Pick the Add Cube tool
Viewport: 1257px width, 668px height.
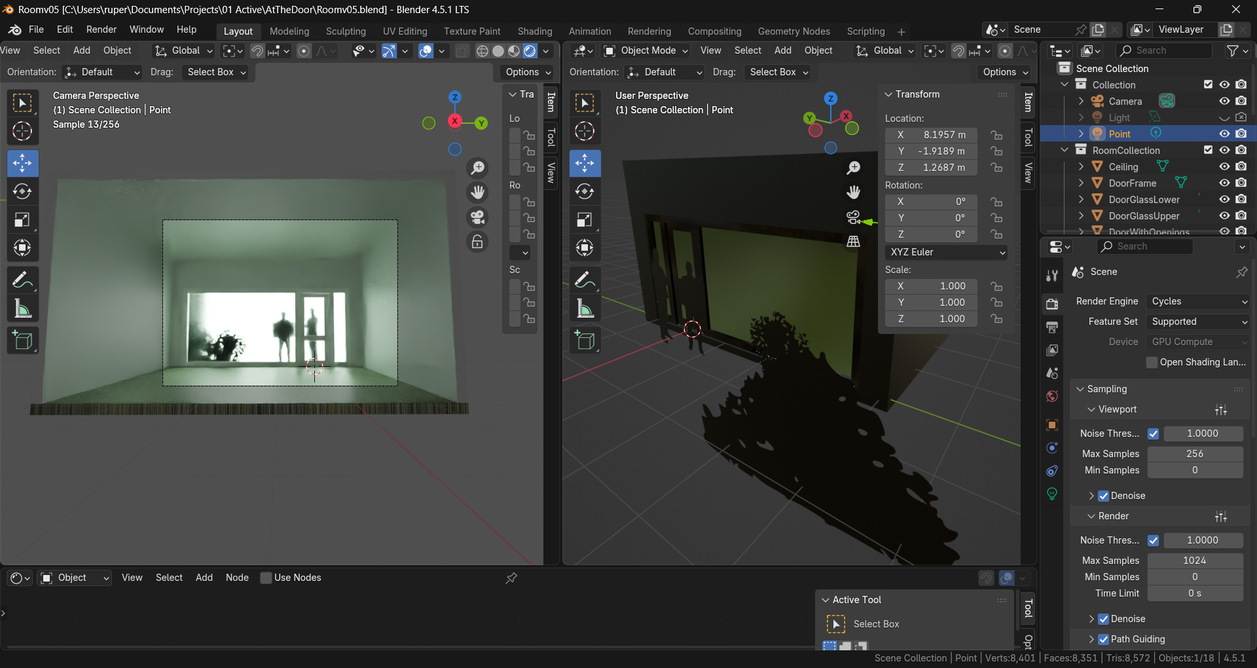tap(22, 340)
